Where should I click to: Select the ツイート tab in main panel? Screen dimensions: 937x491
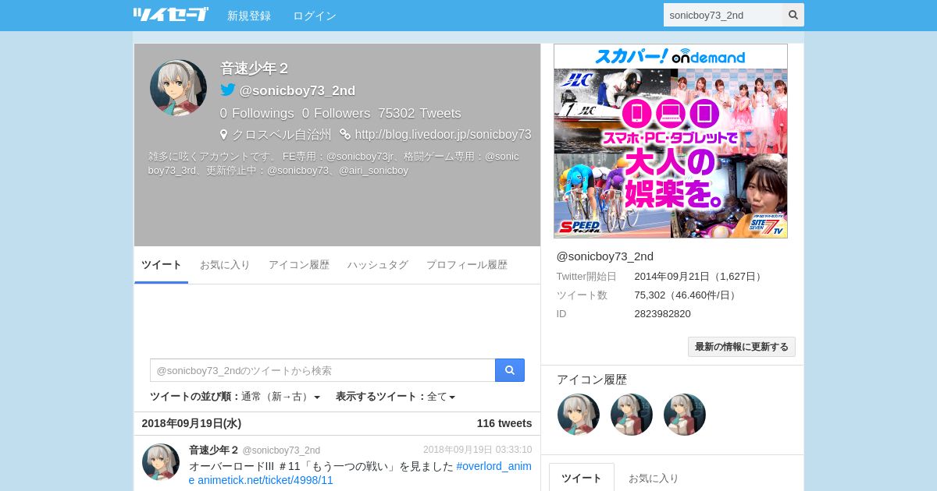tap(161, 265)
